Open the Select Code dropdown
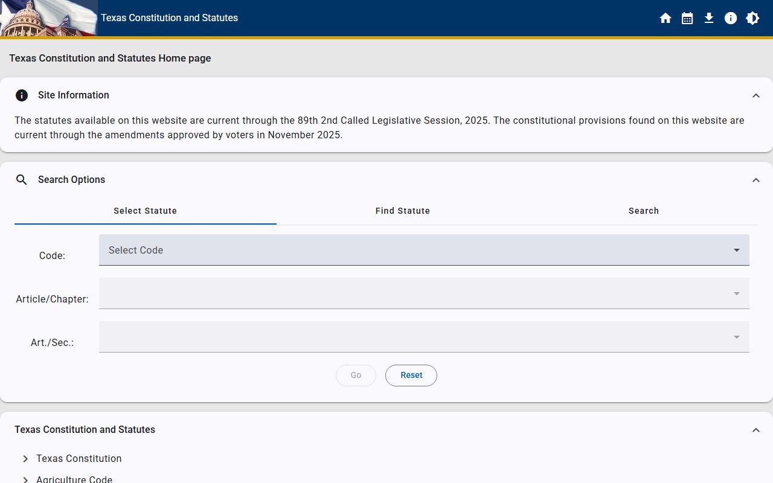 tap(424, 250)
